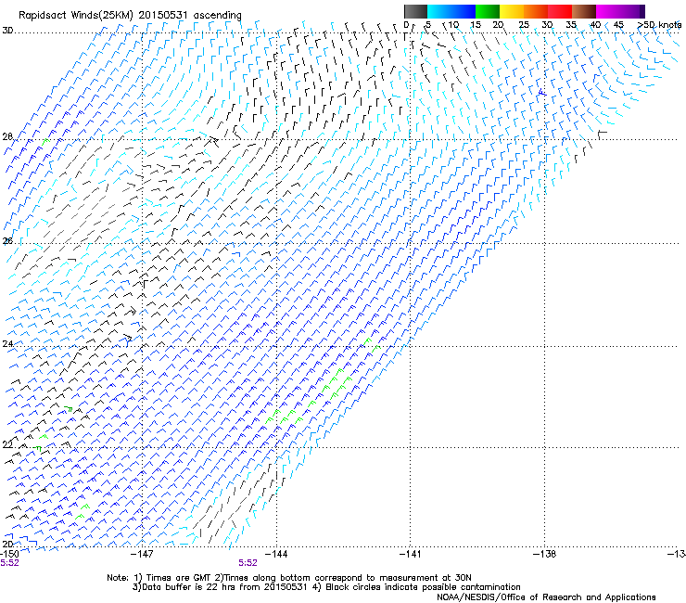This screenshot has height=603, width=686.
Task: Click note line starting 'Note: 1) Times are GMT'
Action: pos(289,578)
